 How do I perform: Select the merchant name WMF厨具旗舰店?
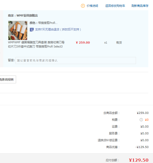point(27,15)
